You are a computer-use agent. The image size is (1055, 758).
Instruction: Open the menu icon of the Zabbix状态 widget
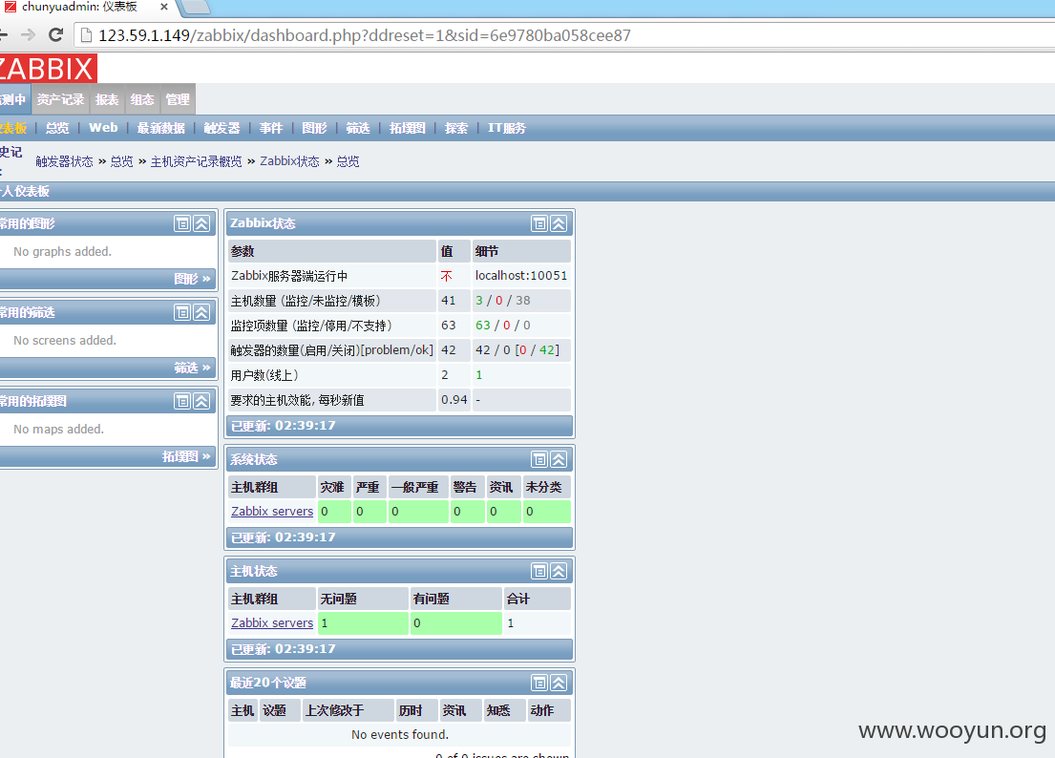click(x=539, y=223)
